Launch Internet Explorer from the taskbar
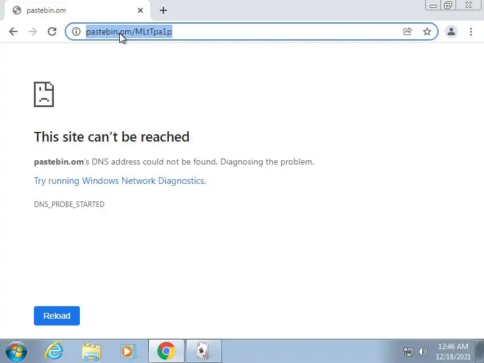This screenshot has width=484, height=363. 54,351
